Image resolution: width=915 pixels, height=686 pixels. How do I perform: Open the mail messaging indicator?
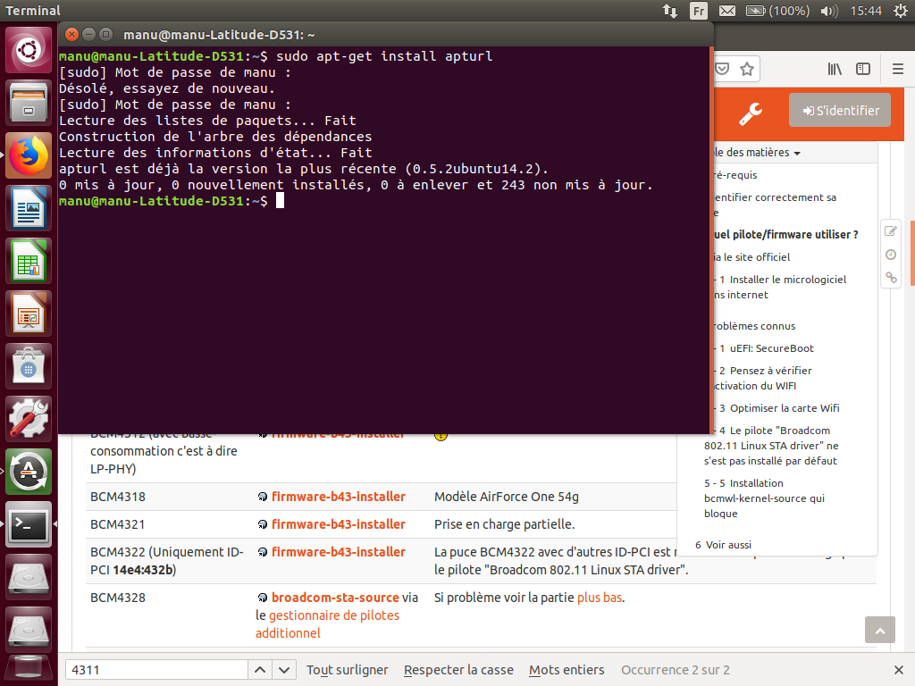click(726, 11)
